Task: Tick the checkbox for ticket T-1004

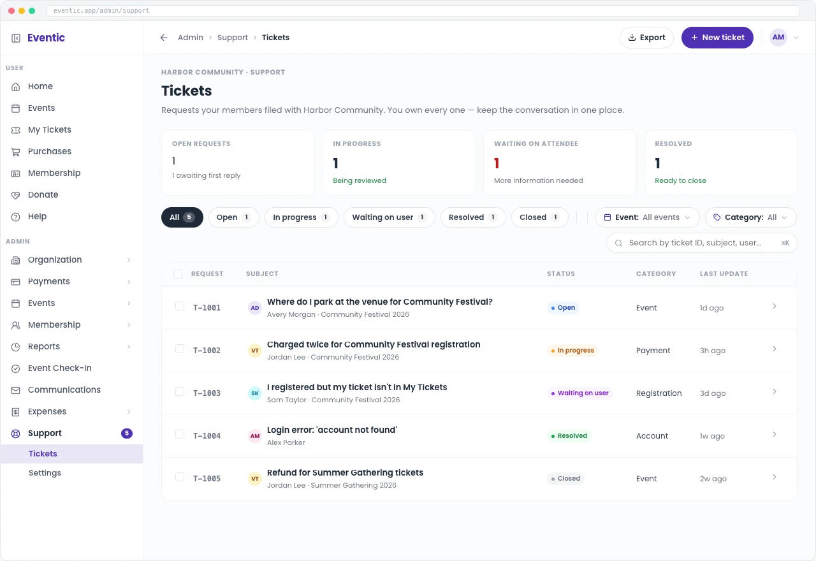Action: 180,435
